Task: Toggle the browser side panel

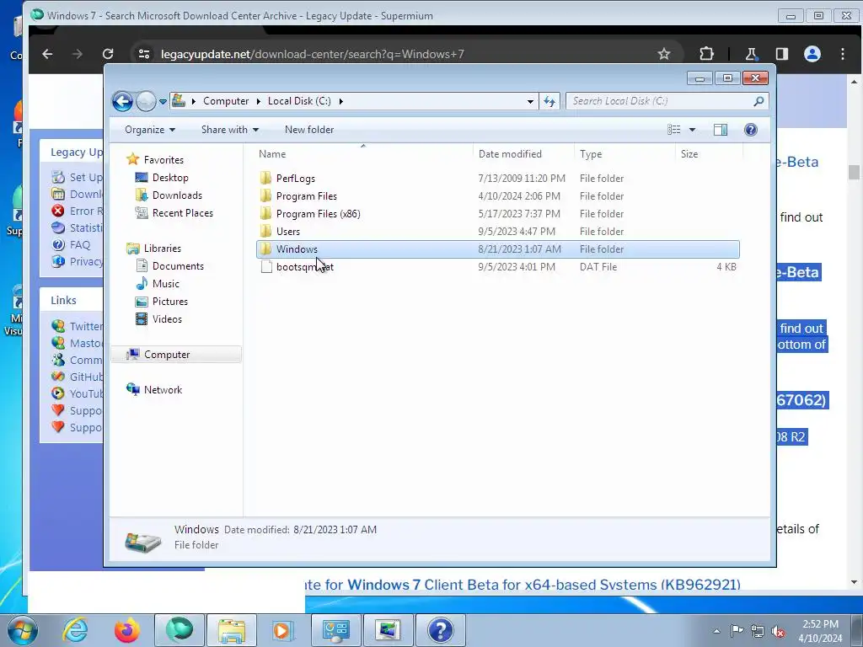Action: [x=781, y=54]
